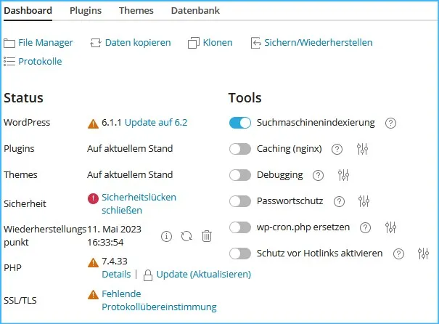
Task: Click the restore point refresh icon
Action: point(186,236)
